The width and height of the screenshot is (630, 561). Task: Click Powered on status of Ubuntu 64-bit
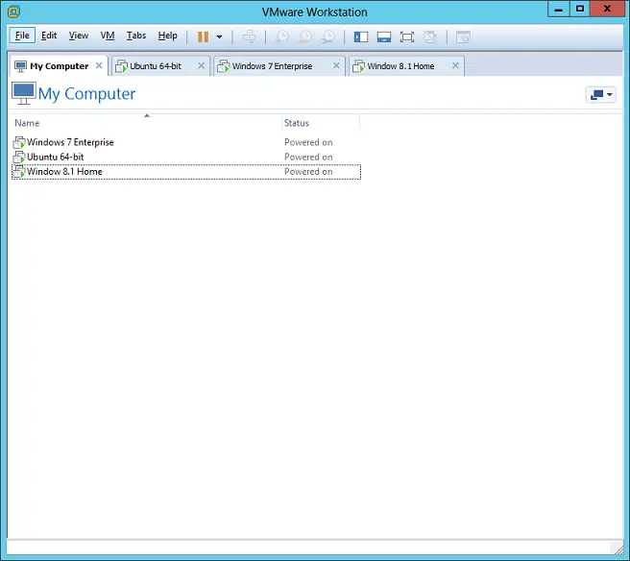(308, 157)
